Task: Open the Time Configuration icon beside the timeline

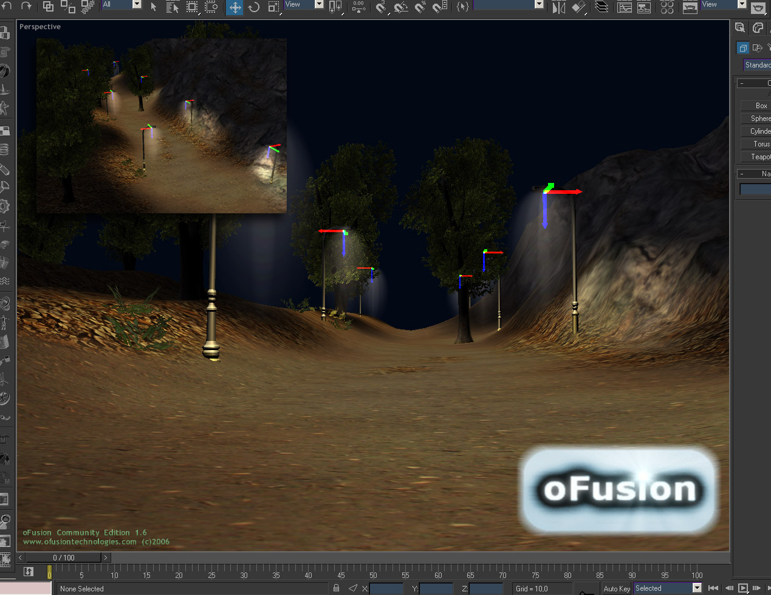Action: (x=29, y=571)
